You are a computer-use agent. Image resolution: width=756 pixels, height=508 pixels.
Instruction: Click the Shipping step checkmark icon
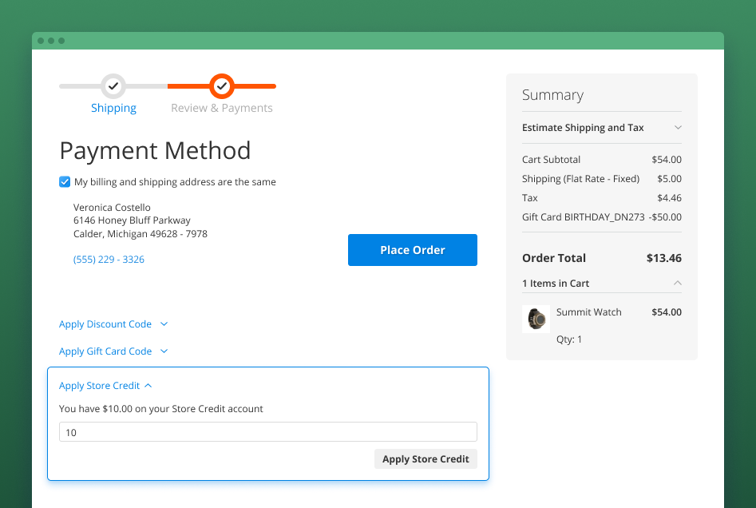tap(113, 86)
